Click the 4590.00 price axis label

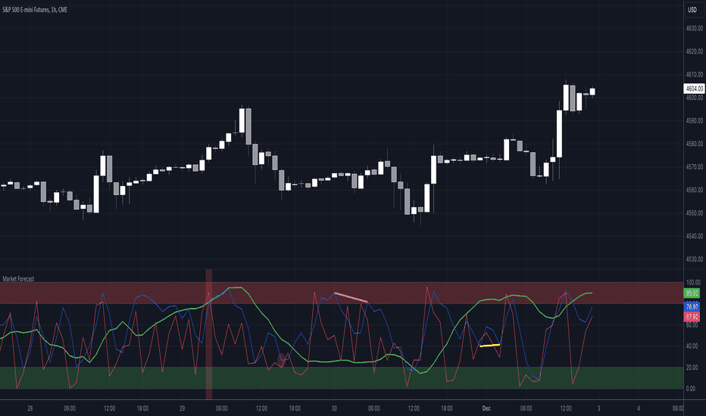click(695, 120)
